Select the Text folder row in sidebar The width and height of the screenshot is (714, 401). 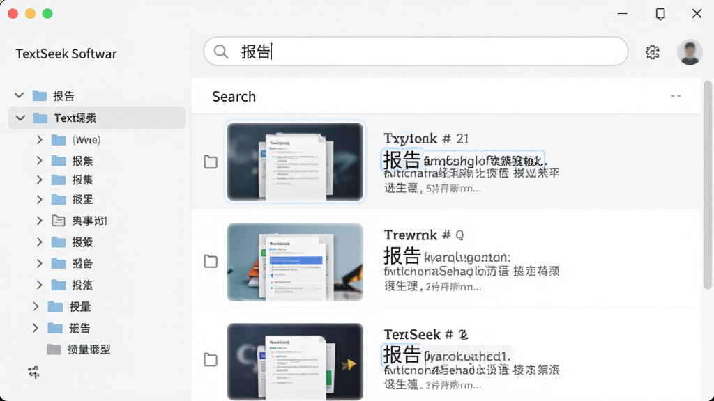coord(97,118)
